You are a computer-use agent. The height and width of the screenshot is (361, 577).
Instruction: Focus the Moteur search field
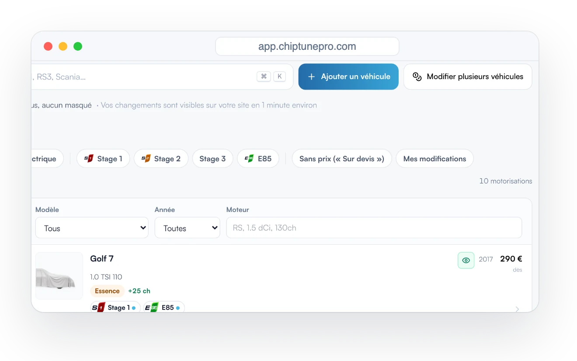(374, 228)
